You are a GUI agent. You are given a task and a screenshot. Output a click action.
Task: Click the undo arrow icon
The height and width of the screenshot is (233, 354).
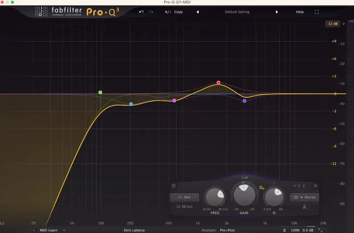click(141, 12)
